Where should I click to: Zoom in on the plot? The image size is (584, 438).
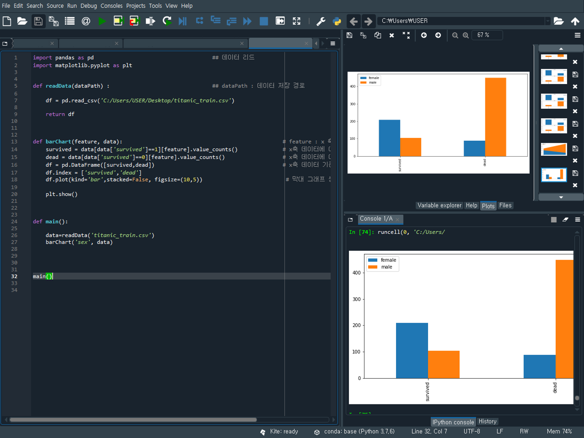click(466, 35)
